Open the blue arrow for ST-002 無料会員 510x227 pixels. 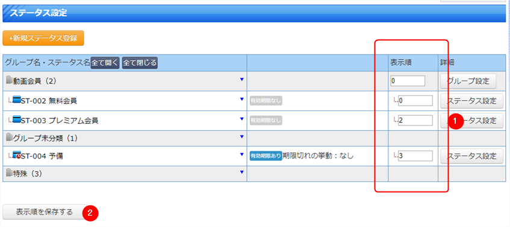click(241, 99)
